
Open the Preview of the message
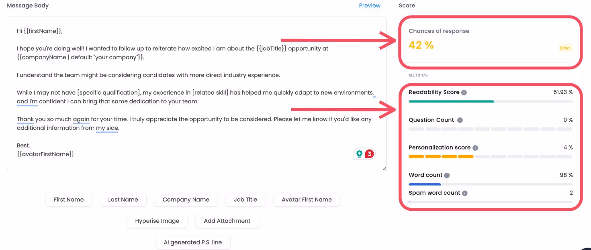click(369, 5)
